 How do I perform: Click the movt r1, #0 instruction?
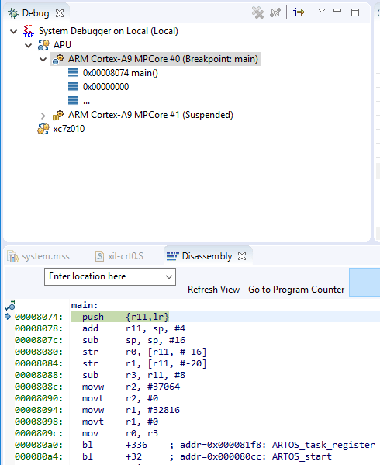pyautogui.click(x=120, y=422)
